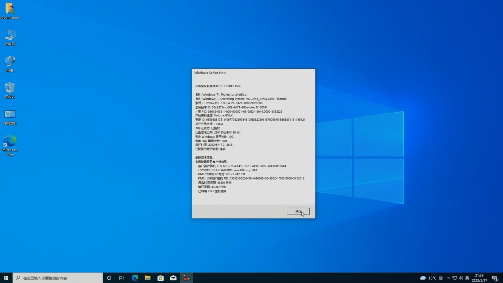
Task: Click the 确定 button in Windows Script Host
Action: click(298, 211)
